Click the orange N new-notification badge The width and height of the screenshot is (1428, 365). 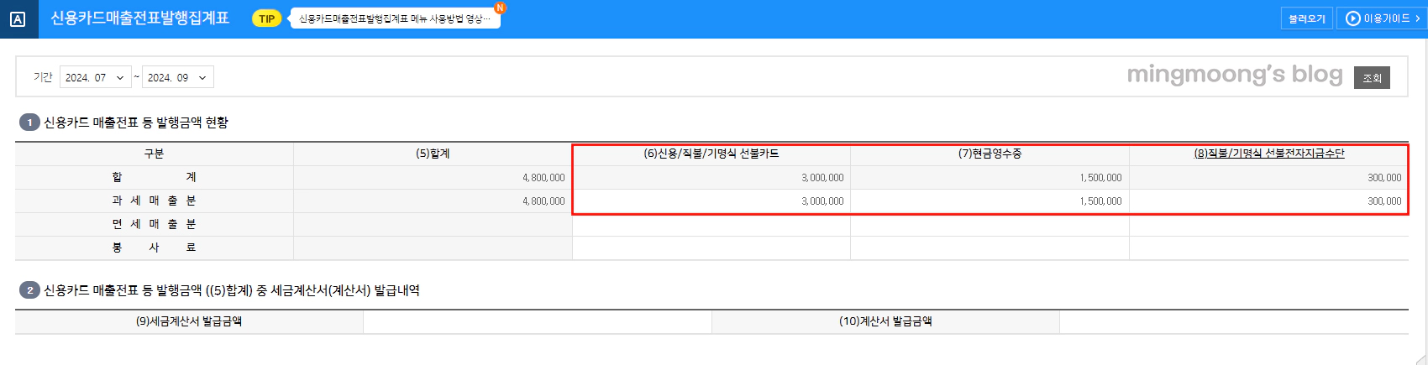500,8
